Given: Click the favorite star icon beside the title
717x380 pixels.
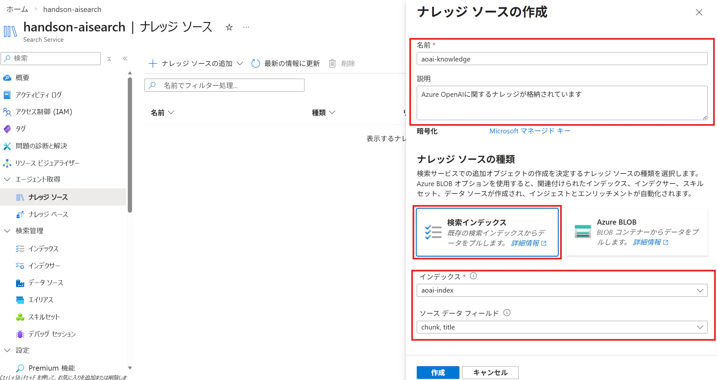Looking at the screenshot, I should [x=229, y=27].
